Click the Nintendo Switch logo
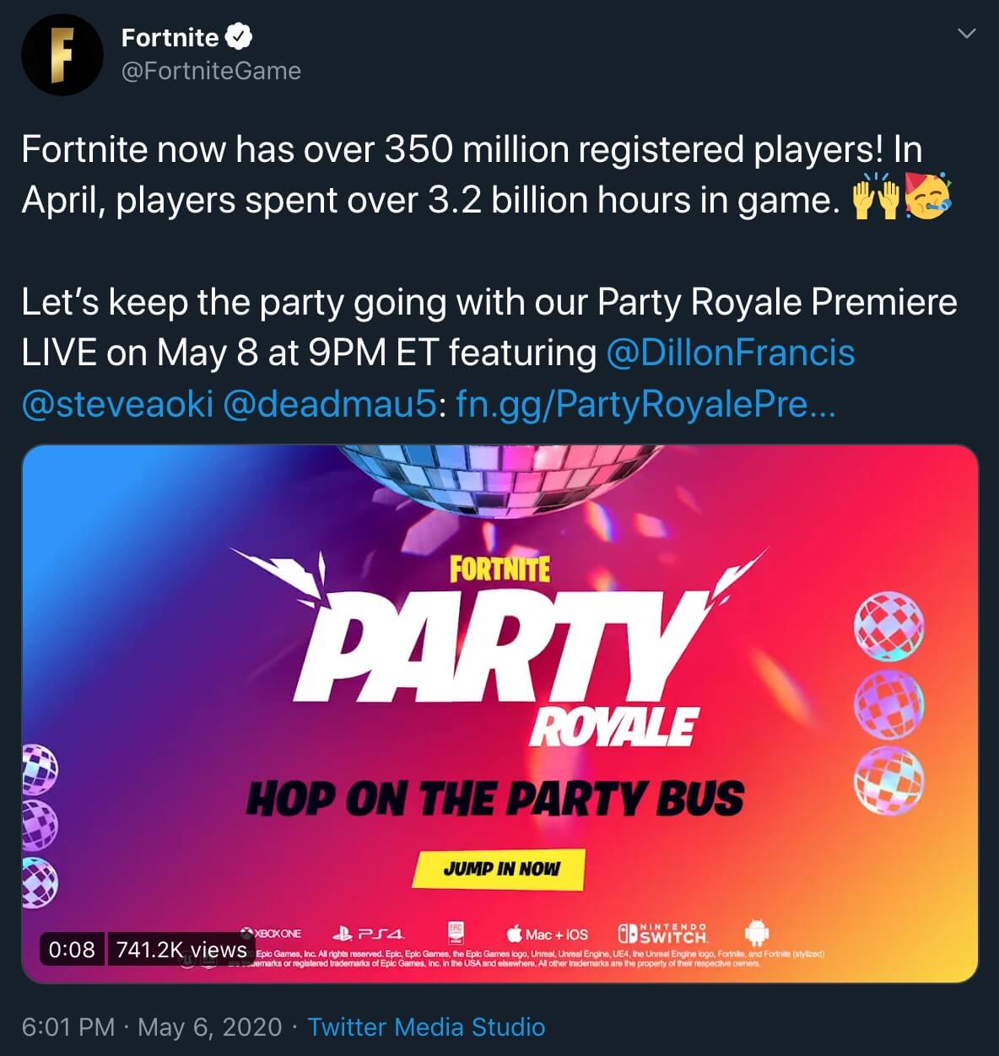This screenshot has height=1056, width=999. coord(662,933)
